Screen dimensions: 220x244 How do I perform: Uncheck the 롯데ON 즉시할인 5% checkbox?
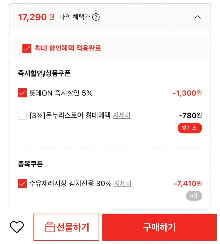pyautogui.click(x=22, y=93)
